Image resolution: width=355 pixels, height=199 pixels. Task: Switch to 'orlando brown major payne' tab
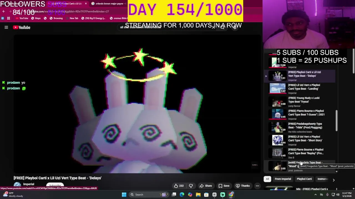pos(109,4)
